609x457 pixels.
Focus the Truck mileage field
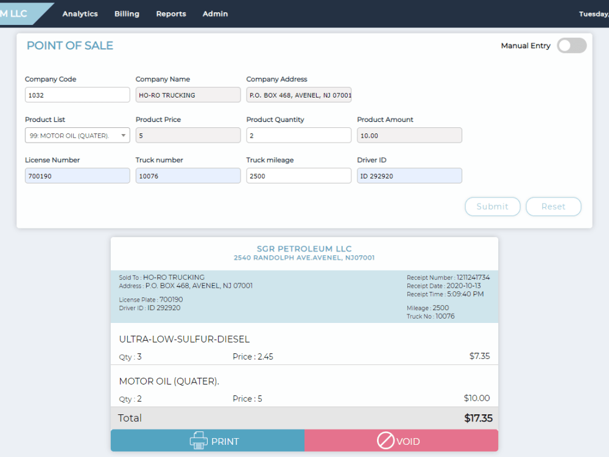(x=298, y=175)
